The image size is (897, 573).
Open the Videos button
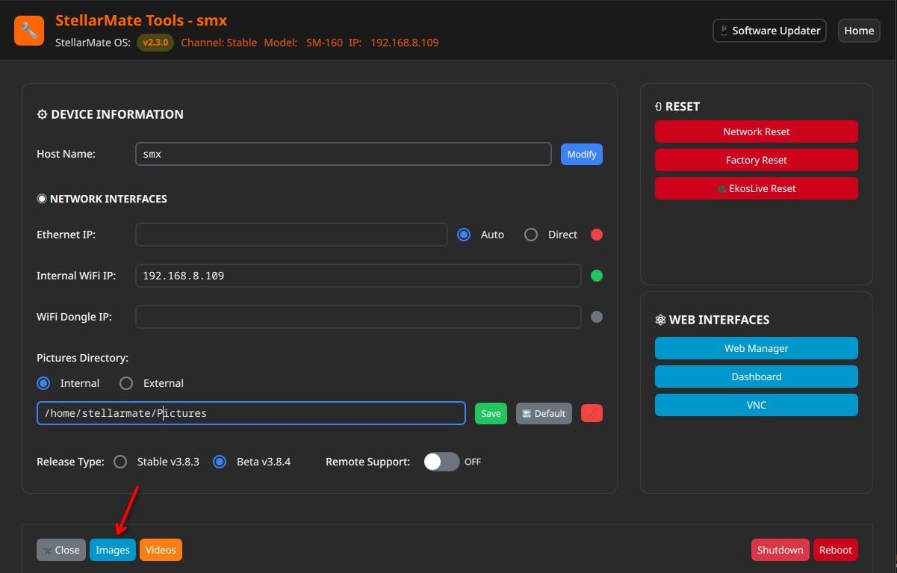[161, 550]
